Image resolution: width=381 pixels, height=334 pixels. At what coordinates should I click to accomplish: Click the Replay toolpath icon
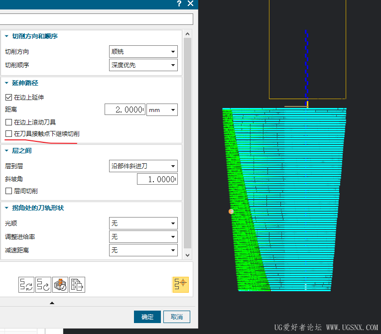(43, 284)
